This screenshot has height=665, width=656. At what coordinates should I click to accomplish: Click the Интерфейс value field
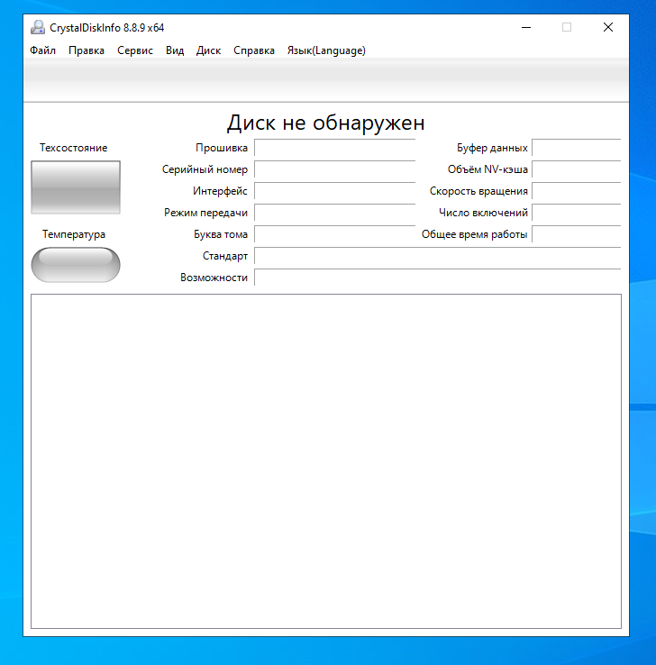coord(334,191)
